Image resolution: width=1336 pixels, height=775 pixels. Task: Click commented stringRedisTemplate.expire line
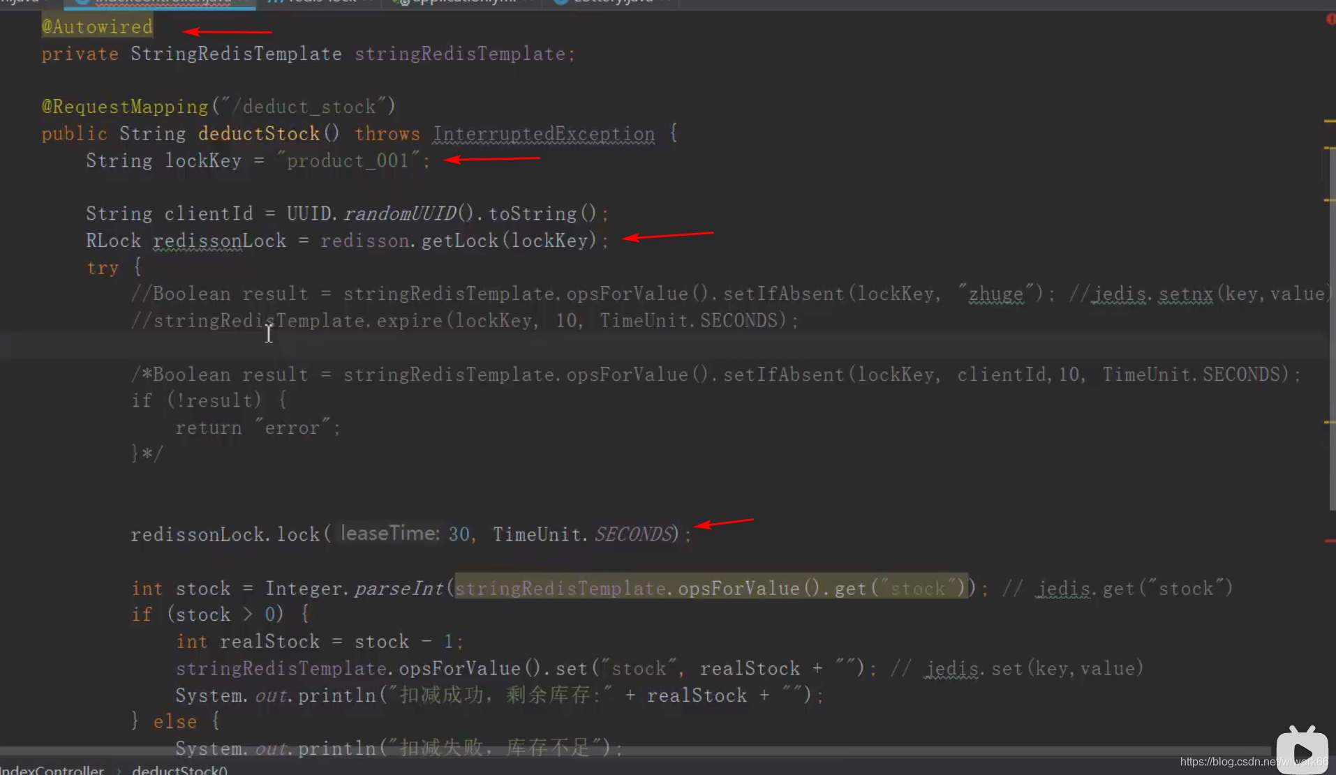[x=464, y=320]
